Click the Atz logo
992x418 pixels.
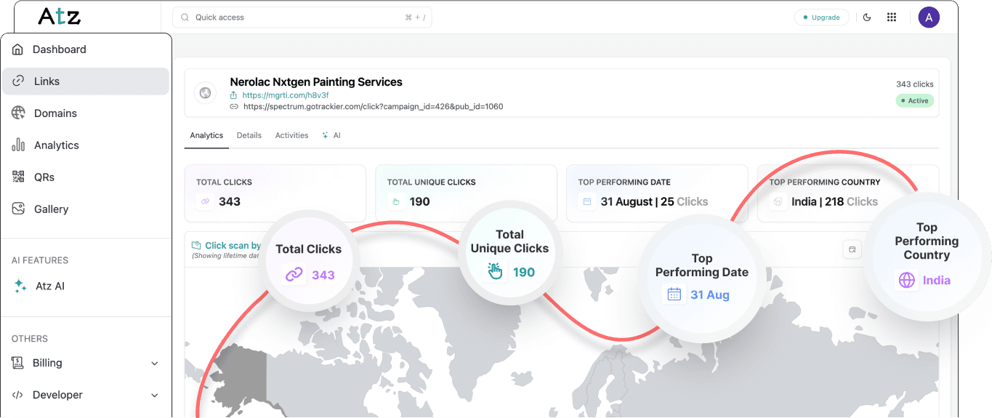pyautogui.click(x=59, y=16)
